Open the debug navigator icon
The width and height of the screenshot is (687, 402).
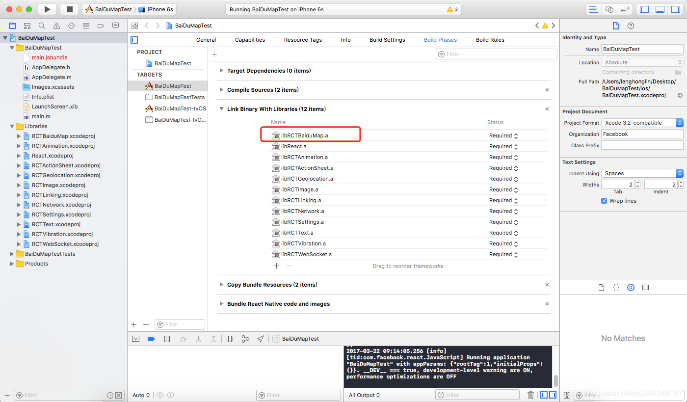[86, 26]
